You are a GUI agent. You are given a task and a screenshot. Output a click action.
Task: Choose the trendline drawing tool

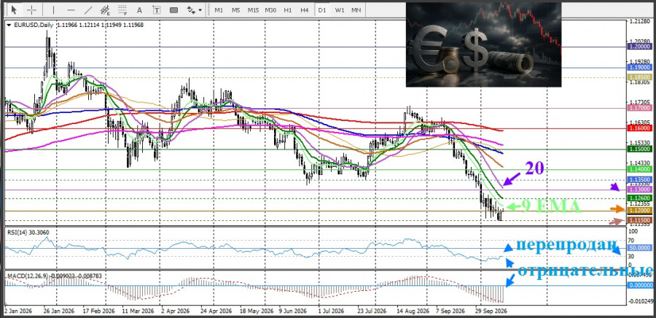point(88,9)
